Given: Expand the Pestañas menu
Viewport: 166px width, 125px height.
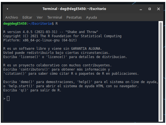Looking at the screenshot, I should (74, 17).
